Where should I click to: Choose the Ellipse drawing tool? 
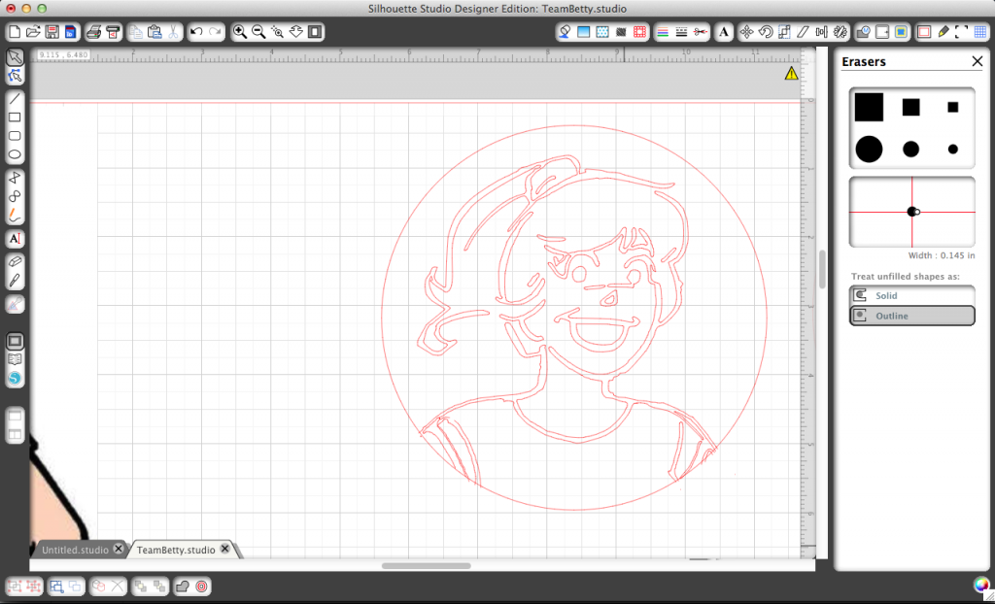click(x=15, y=154)
